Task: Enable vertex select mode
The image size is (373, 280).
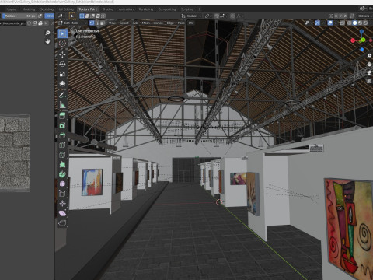Action: 92,23
